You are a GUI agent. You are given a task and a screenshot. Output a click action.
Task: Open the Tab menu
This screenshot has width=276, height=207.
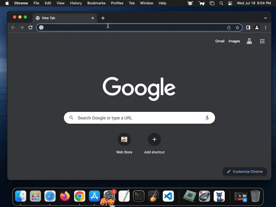coord(132,3)
